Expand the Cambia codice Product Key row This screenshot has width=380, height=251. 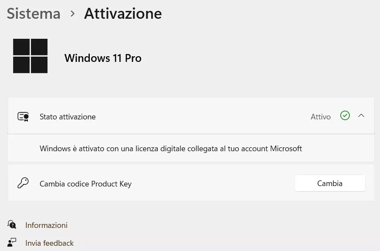330,183
